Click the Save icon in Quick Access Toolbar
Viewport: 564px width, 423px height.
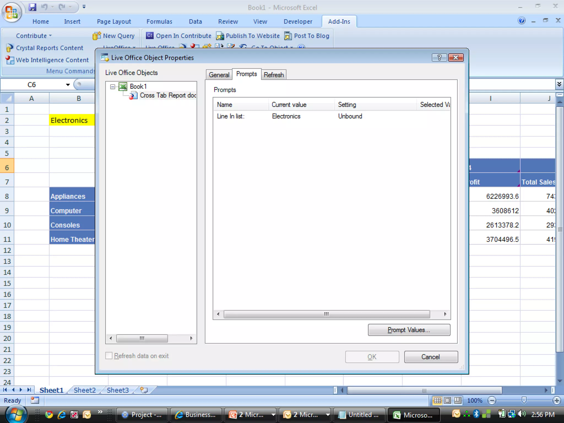pyautogui.click(x=32, y=7)
